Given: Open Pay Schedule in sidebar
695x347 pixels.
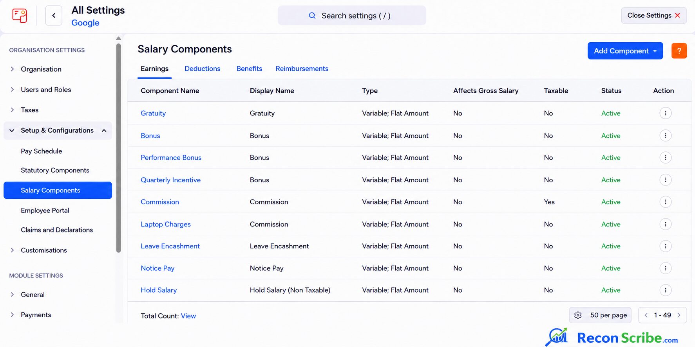Looking at the screenshot, I should click(42, 151).
